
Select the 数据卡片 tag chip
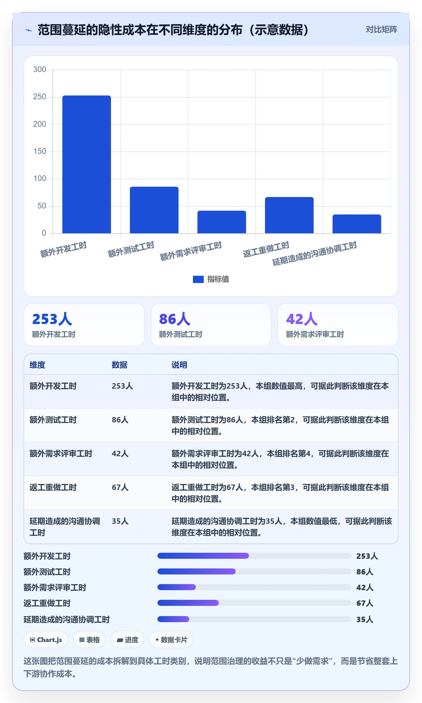tap(171, 640)
